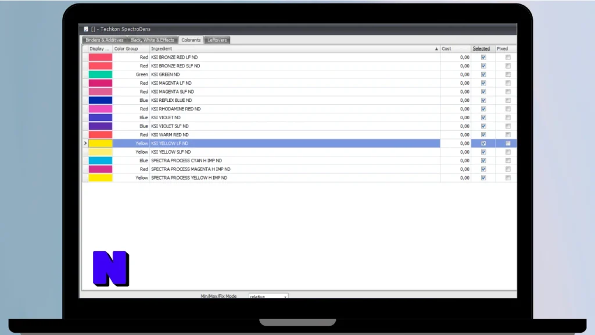Select SPECTRA PROCESS MAGENTA H IMP ND ingredient

tap(191, 169)
